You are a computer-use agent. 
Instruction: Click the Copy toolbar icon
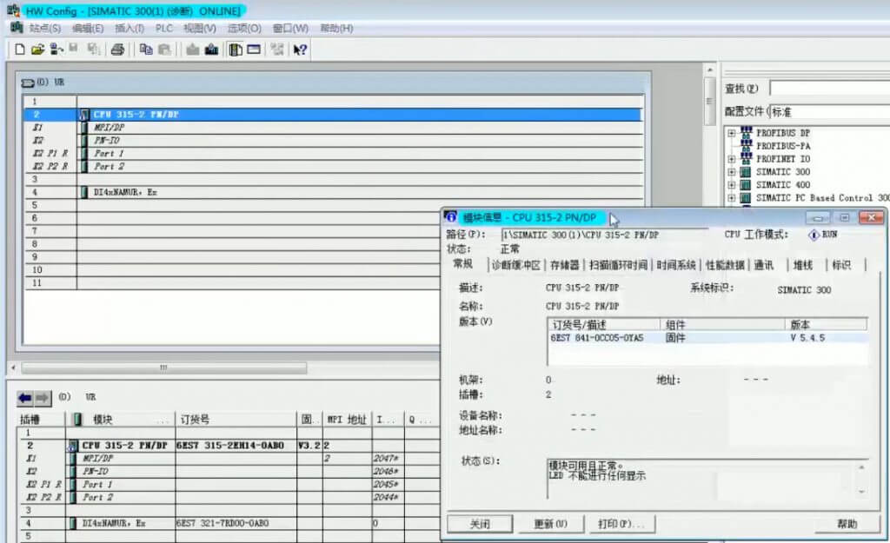coord(146,50)
